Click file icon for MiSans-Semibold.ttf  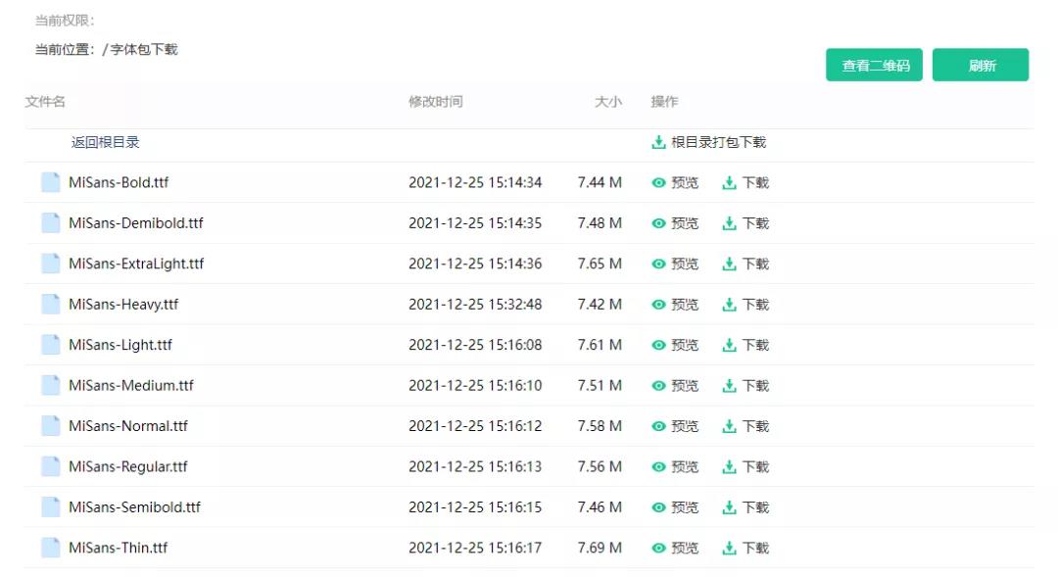51,506
